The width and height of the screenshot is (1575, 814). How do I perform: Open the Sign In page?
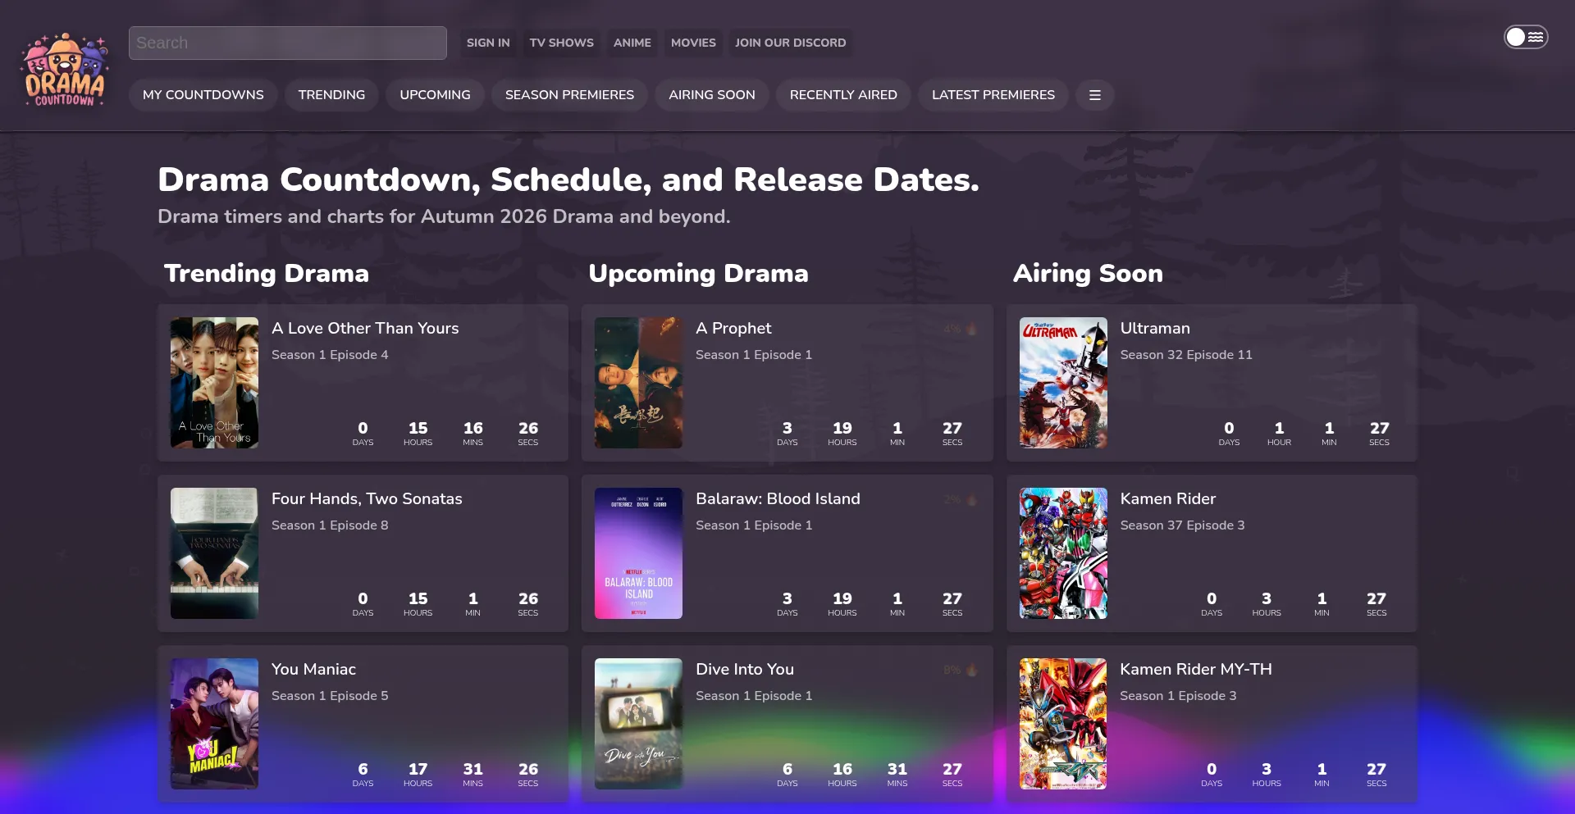(488, 43)
